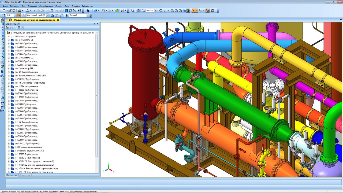Click the Zoom to window magnifier icon
The width and height of the screenshot is (343, 193).
pos(132,11)
